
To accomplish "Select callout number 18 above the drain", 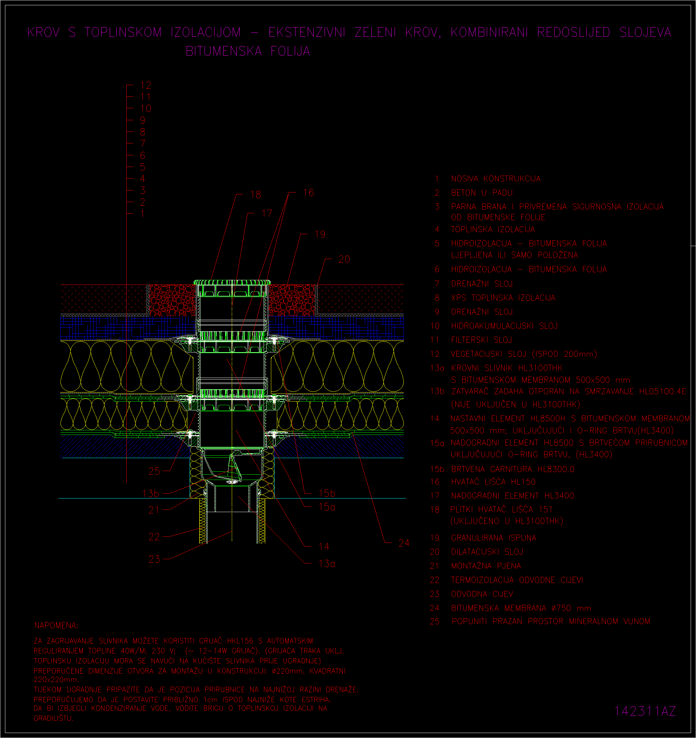I will pos(256,194).
